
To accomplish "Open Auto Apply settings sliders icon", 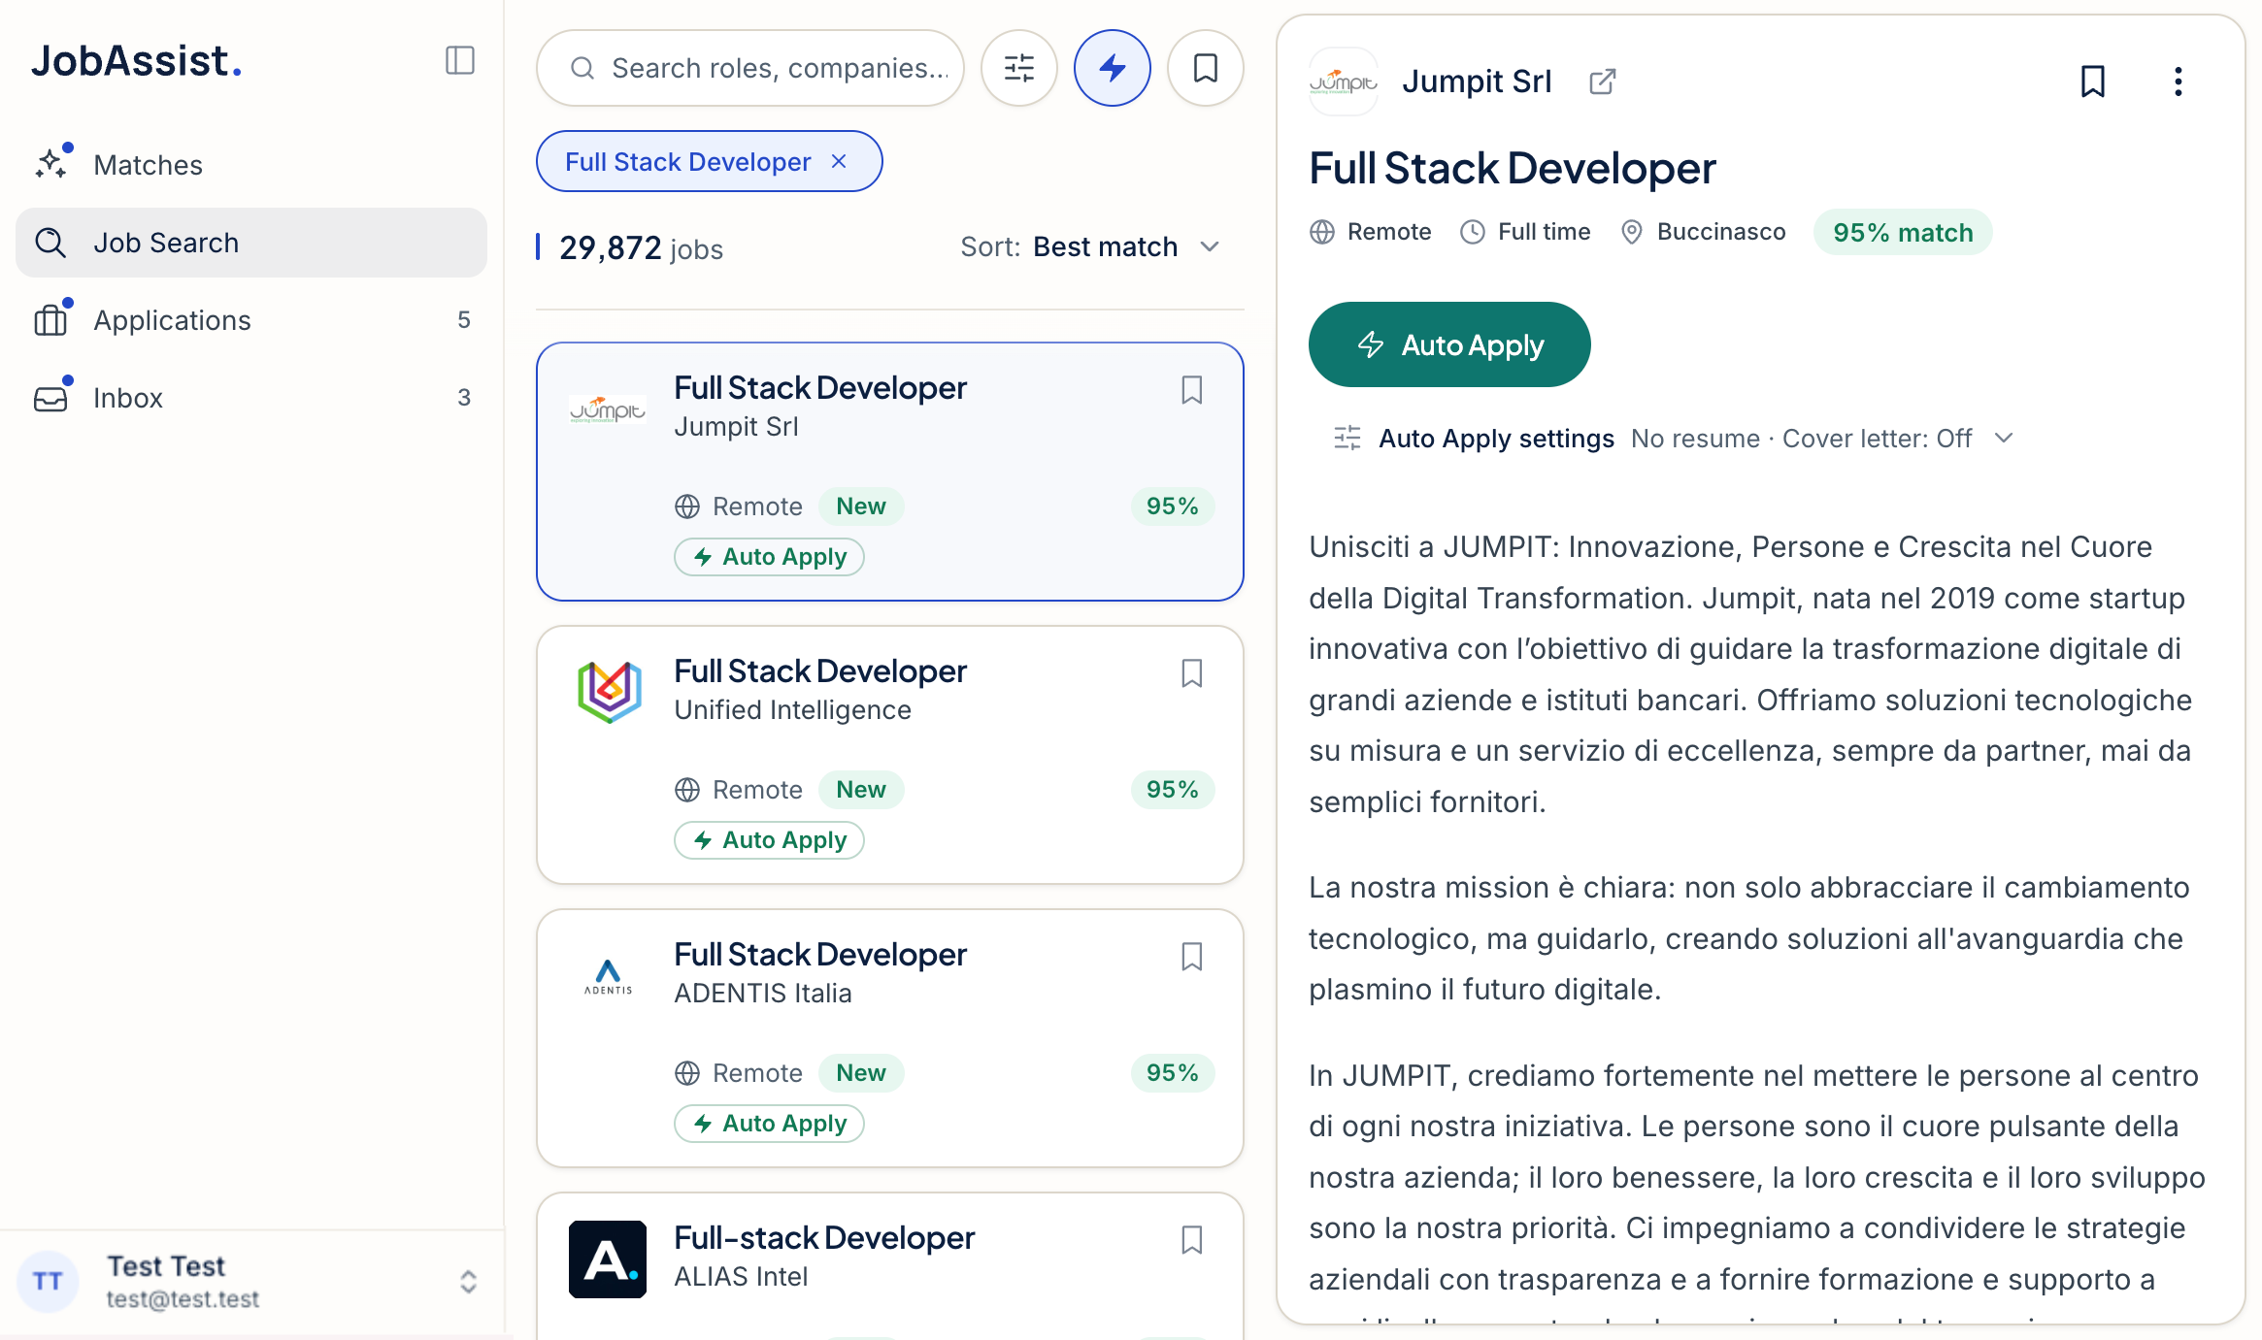I will 1347,439.
